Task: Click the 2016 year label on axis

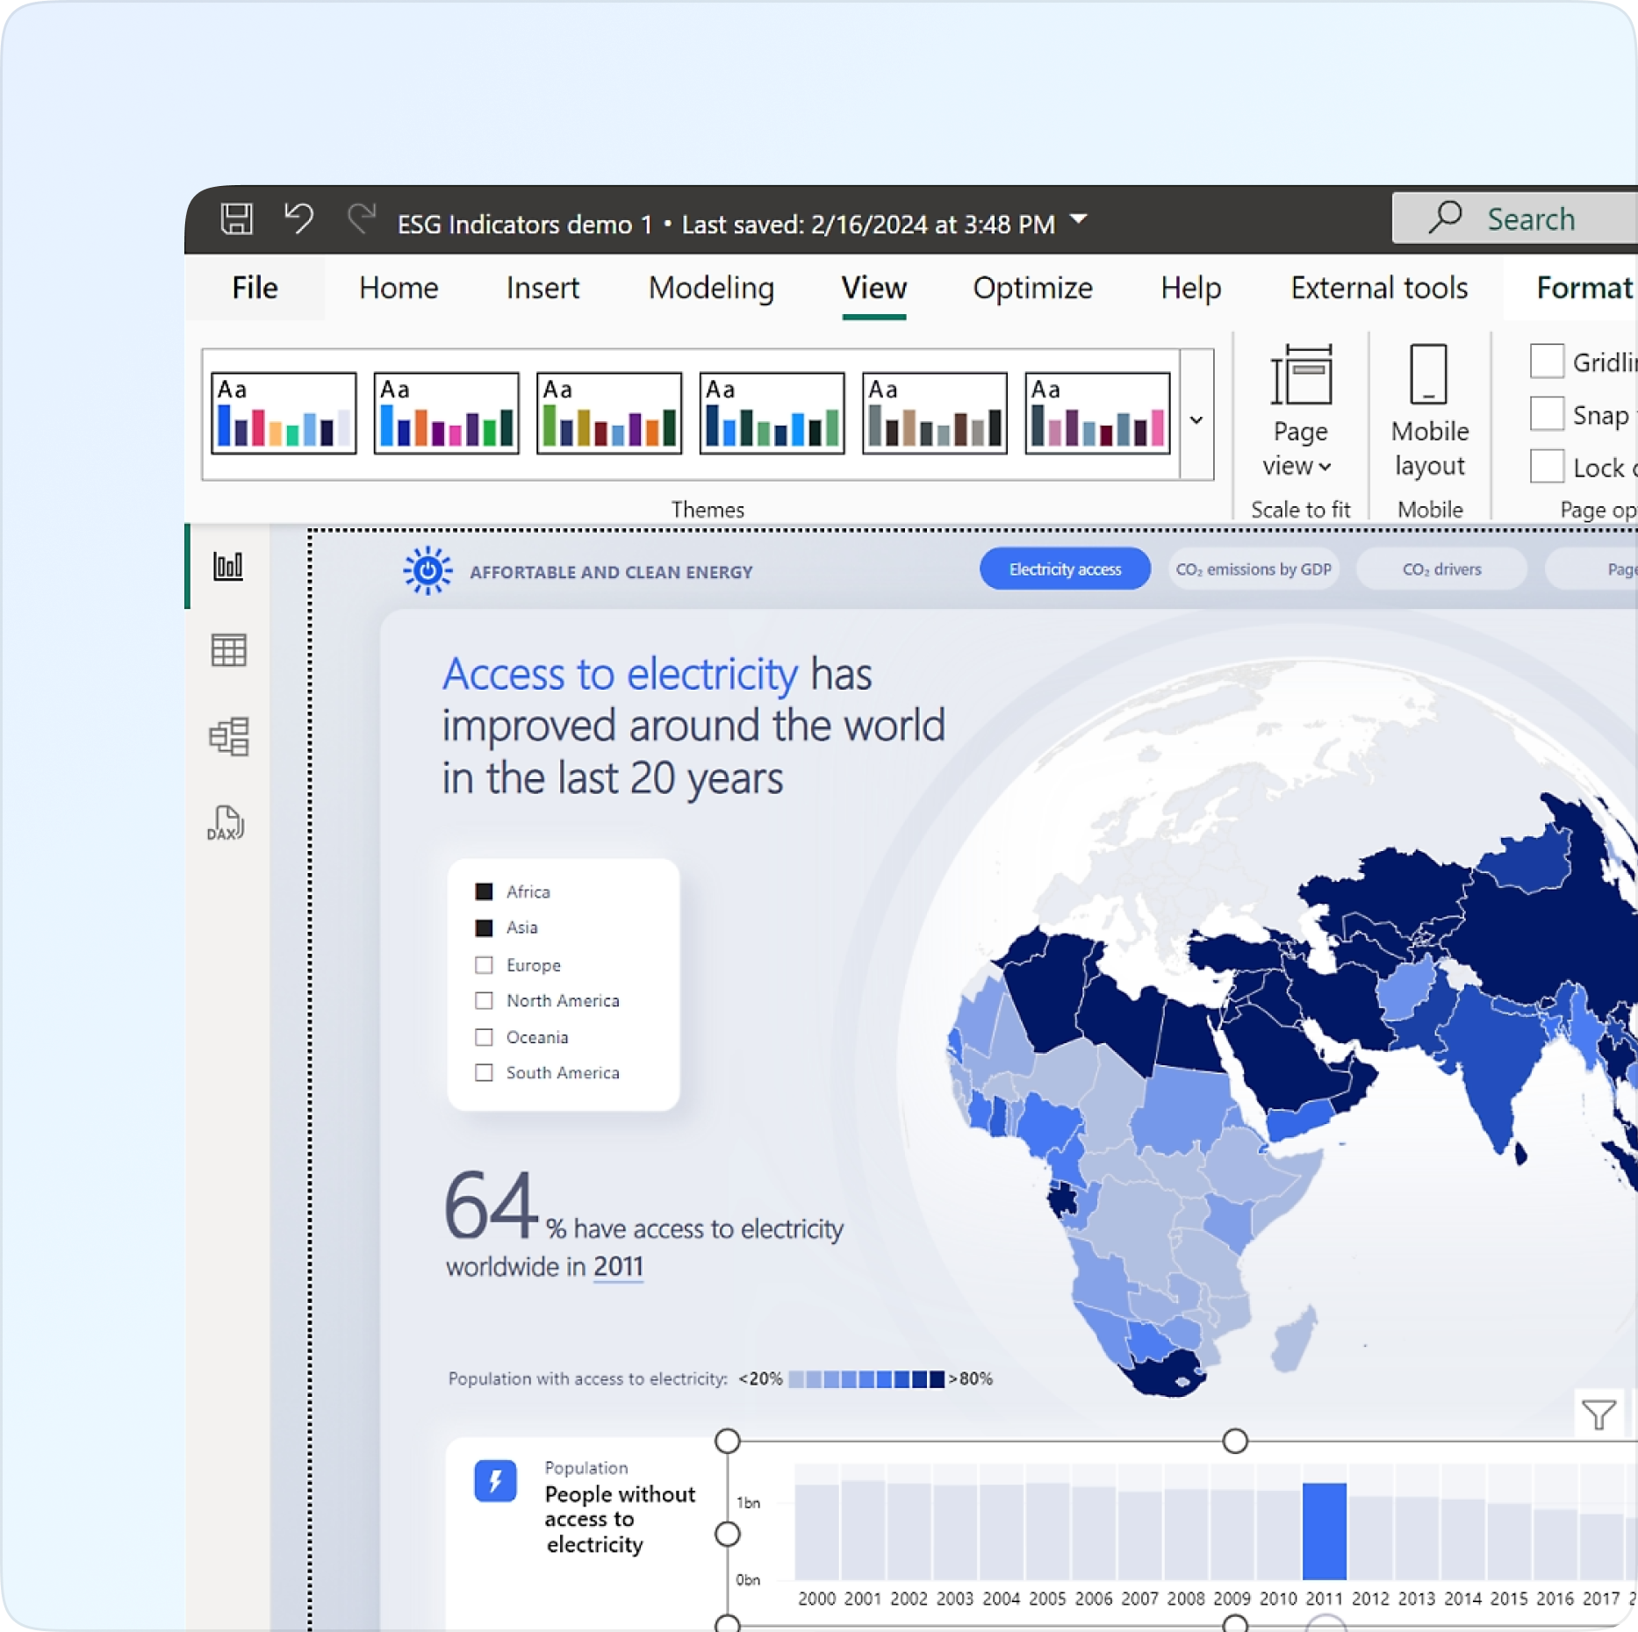Action: coord(1555,1598)
